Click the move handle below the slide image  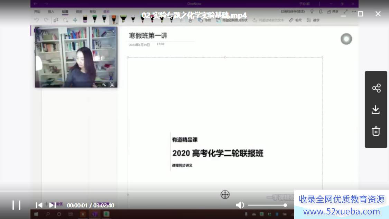click(225, 195)
